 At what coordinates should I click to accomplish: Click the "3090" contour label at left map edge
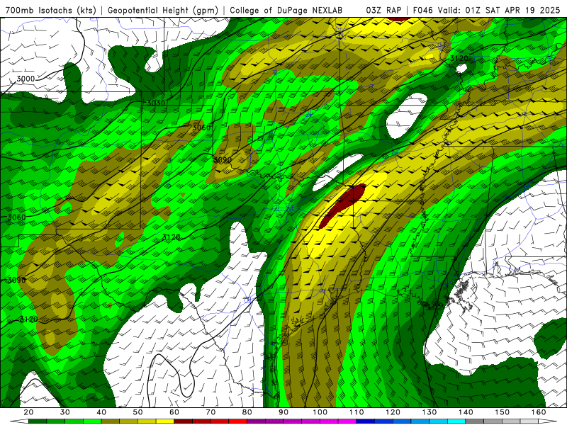16,280
